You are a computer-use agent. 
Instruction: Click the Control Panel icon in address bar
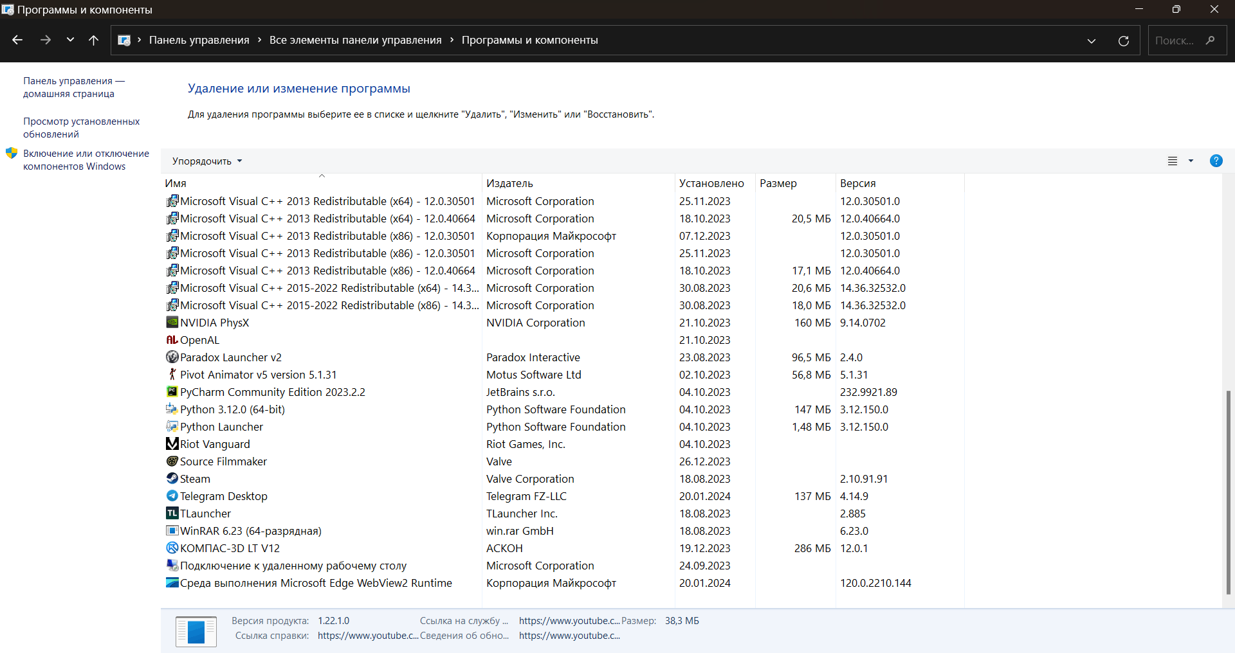point(124,40)
